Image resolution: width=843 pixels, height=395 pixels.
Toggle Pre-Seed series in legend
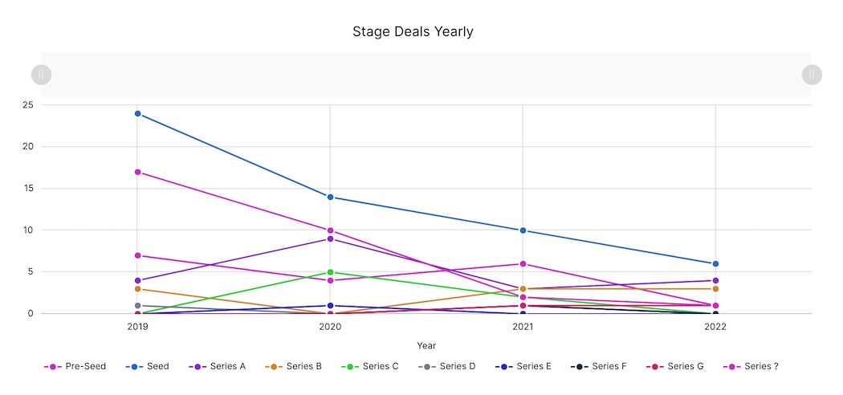coord(74,366)
